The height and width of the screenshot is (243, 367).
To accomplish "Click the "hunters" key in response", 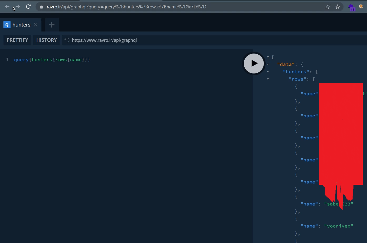I will pyautogui.click(x=296, y=72).
